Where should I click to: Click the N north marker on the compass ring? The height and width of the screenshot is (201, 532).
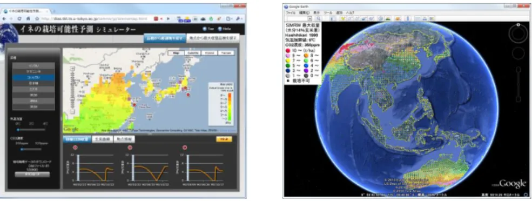tap(518, 24)
